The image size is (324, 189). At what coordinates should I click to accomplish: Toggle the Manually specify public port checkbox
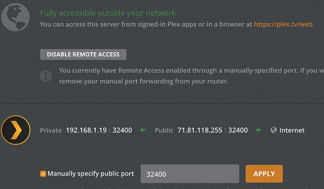(43, 174)
